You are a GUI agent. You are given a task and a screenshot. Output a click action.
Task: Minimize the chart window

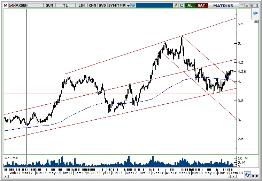point(247,6)
